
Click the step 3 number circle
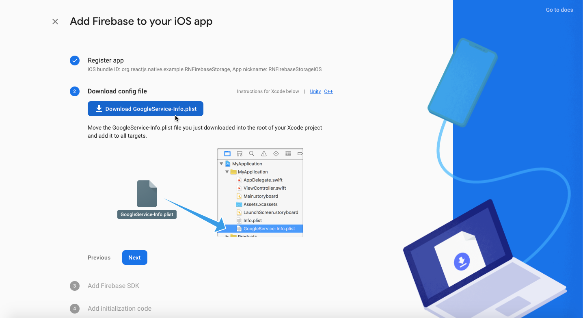[74, 286]
